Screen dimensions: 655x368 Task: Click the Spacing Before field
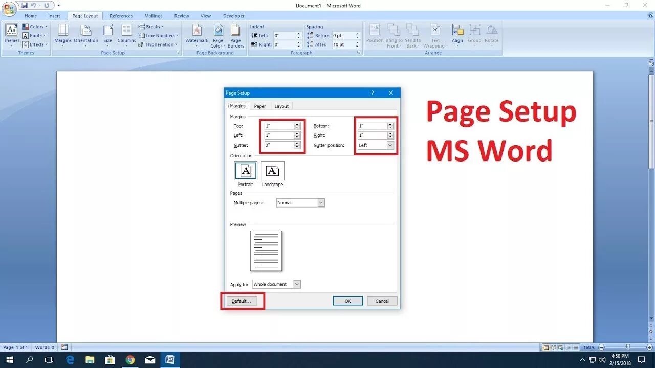(346, 36)
